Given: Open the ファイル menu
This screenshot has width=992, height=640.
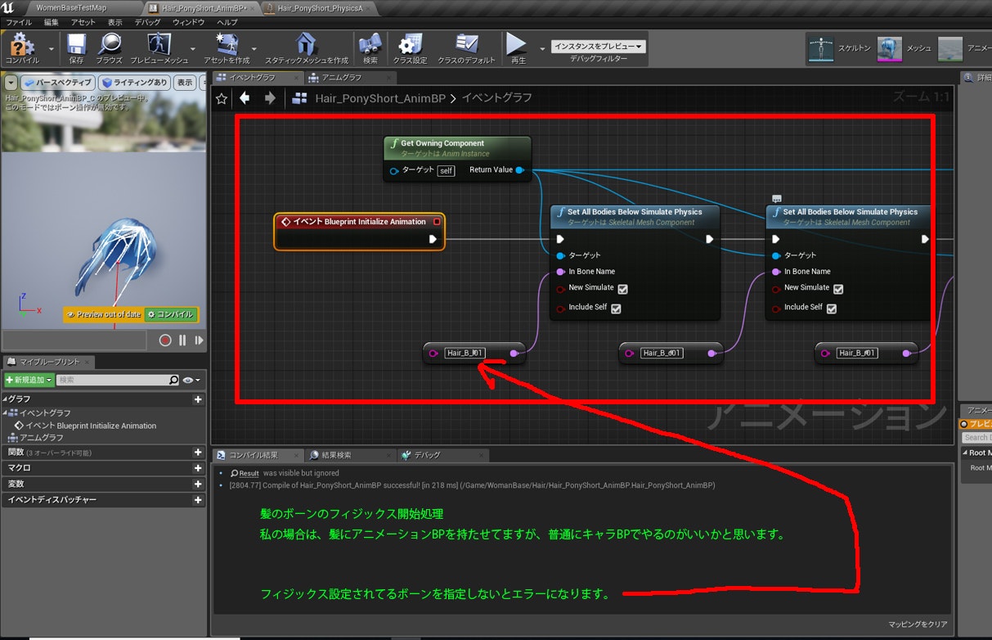Looking at the screenshot, I should click(x=20, y=22).
